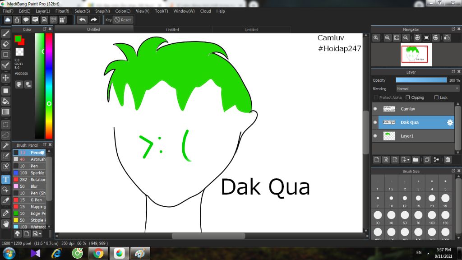This screenshot has width=462, height=260.
Task: Enable the Lock checkbox
Action: (x=436, y=97)
